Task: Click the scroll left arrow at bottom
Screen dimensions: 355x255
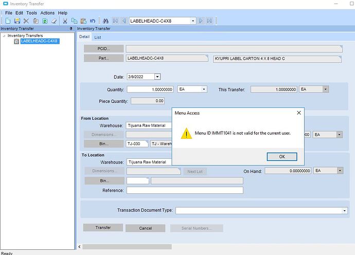Action: [79, 247]
